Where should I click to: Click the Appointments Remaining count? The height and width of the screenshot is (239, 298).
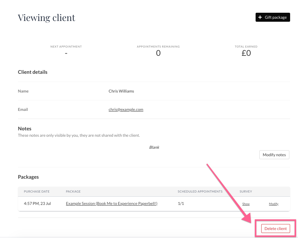tap(158, 53)
